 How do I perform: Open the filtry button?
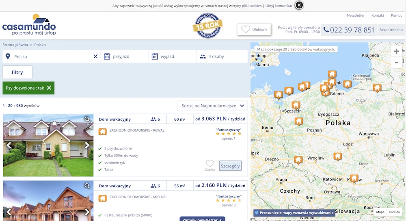point(17,72)
